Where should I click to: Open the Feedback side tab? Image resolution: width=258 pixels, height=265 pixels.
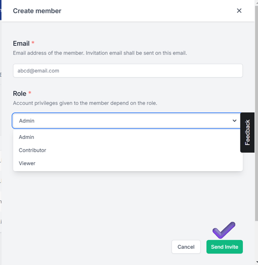247,132
